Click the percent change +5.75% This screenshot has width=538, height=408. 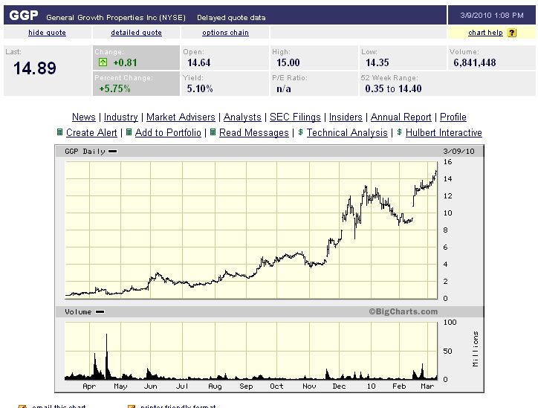point(114,88)
